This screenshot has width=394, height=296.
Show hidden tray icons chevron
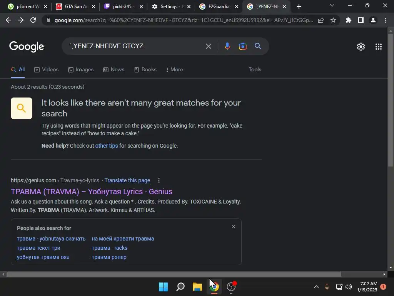316,287
